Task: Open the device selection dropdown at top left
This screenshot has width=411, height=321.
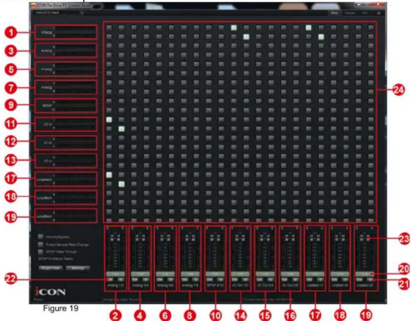Action: coord(58,13)
